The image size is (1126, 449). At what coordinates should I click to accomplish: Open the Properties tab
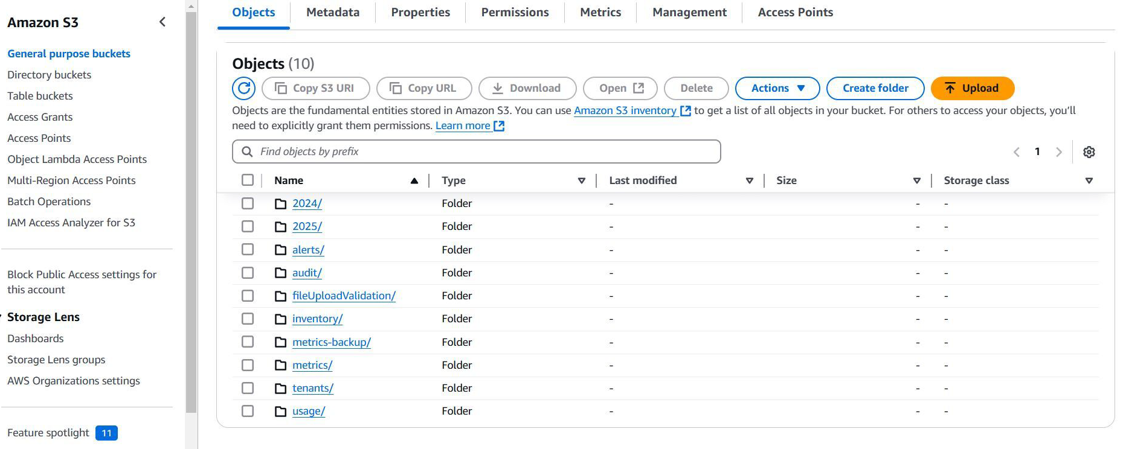click(x=420, y=13)
